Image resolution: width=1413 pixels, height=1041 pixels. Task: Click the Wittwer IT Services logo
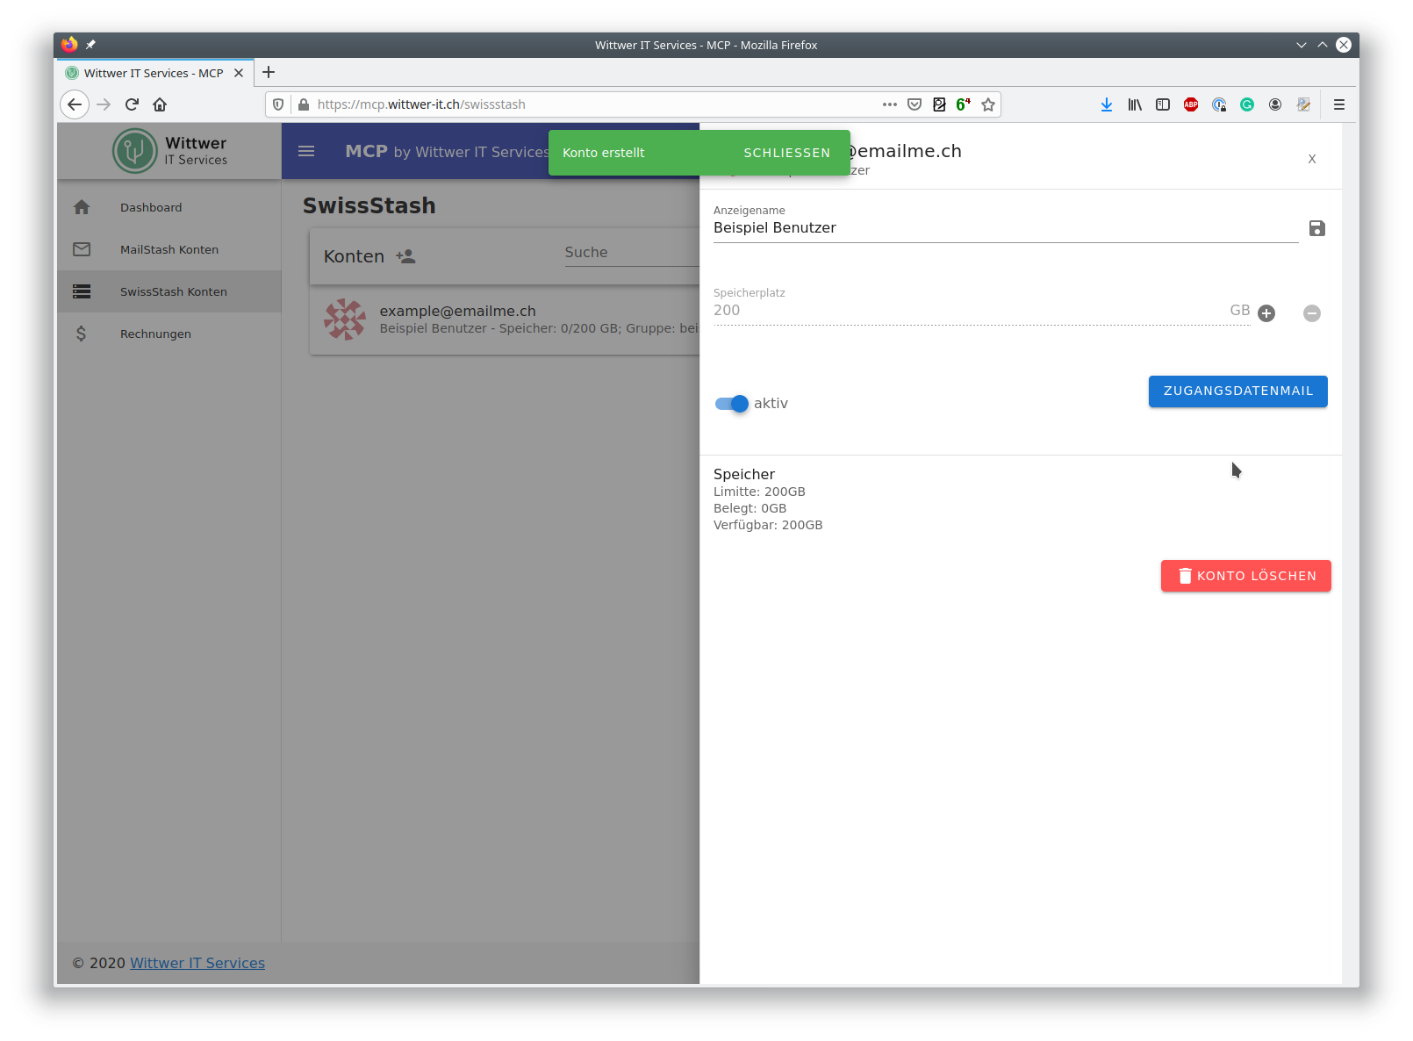pyautogui.click(x=170, y=151)
